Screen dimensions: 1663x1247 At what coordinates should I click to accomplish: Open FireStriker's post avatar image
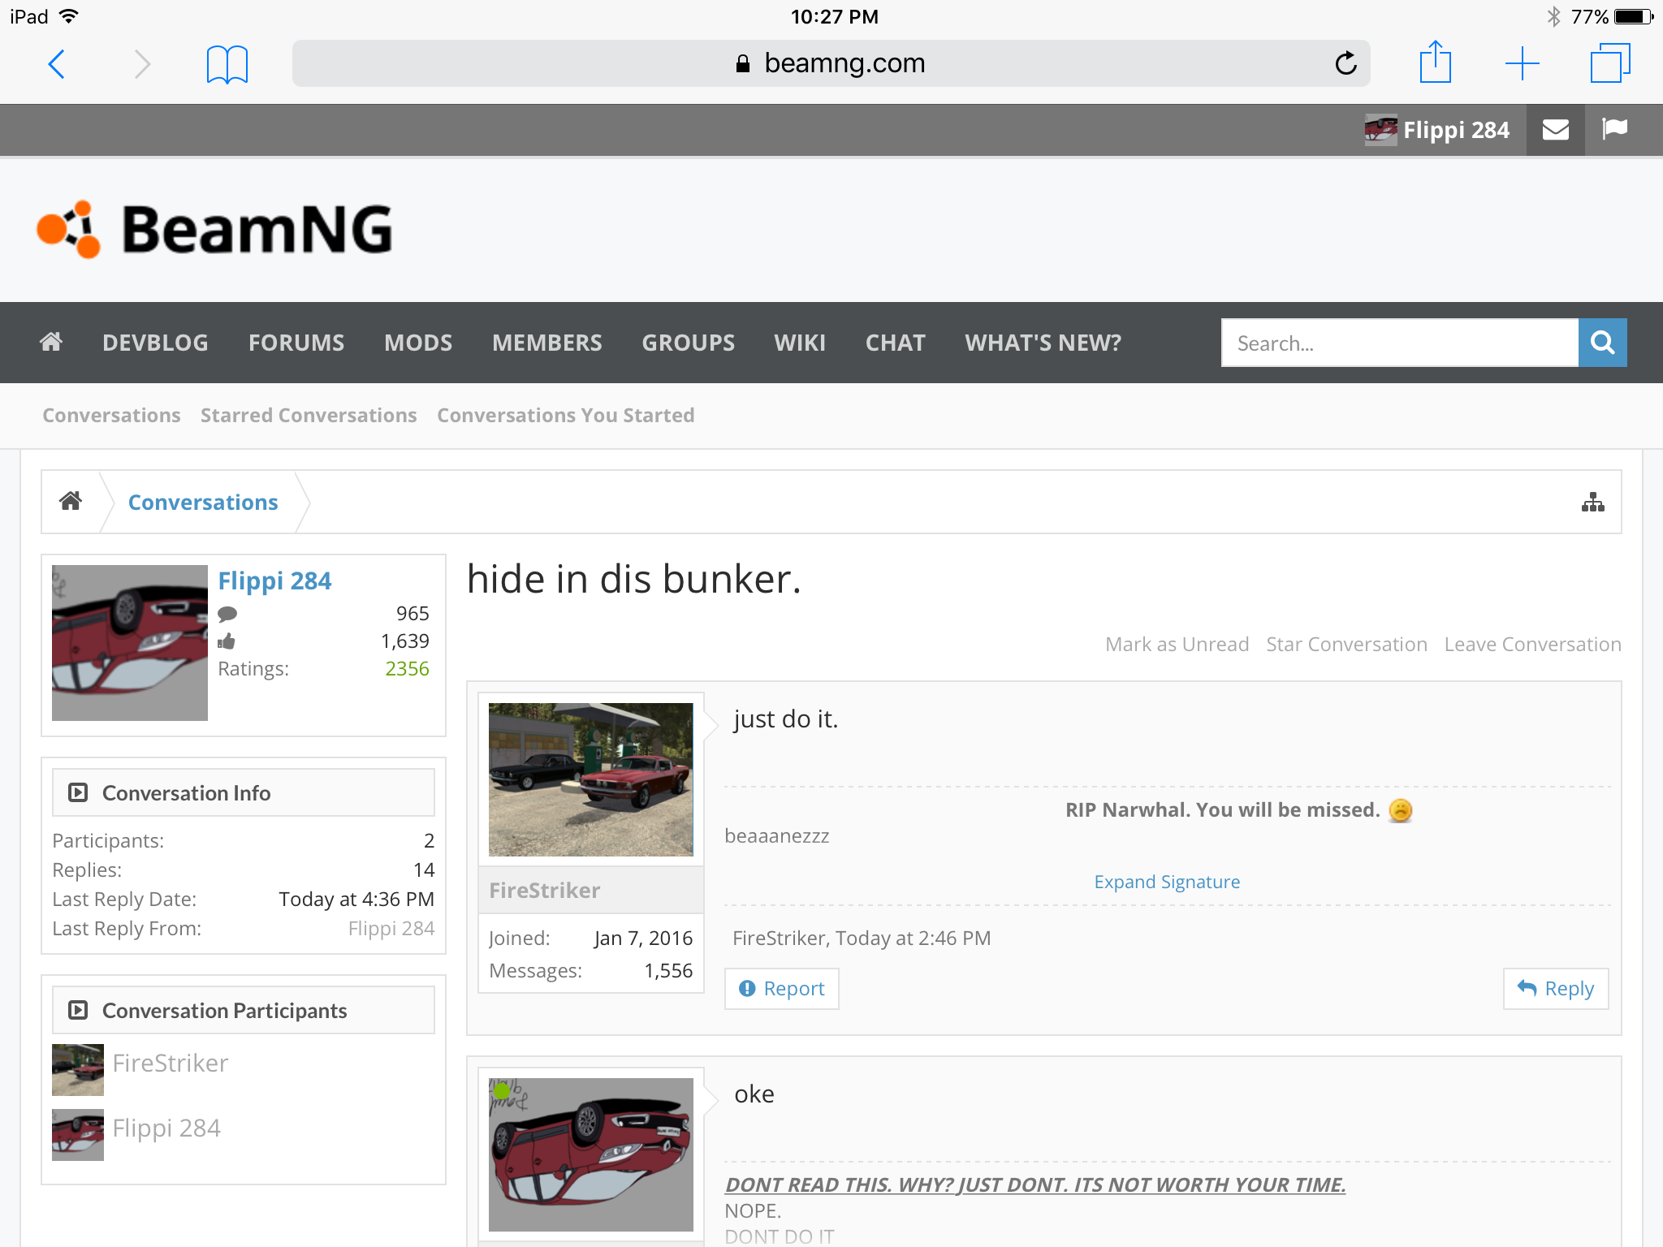591,779
